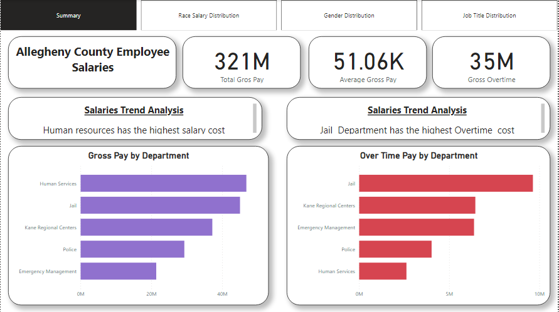Click the purple Police bar in Gross Pay chart
Viewport: 559px width, 312px height.
point(132,249)
